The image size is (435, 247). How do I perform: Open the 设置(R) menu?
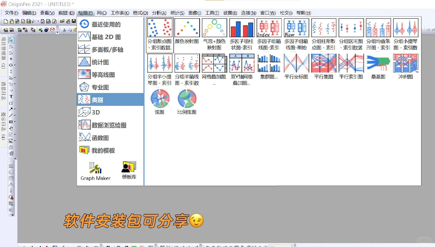tap(230, 13)
